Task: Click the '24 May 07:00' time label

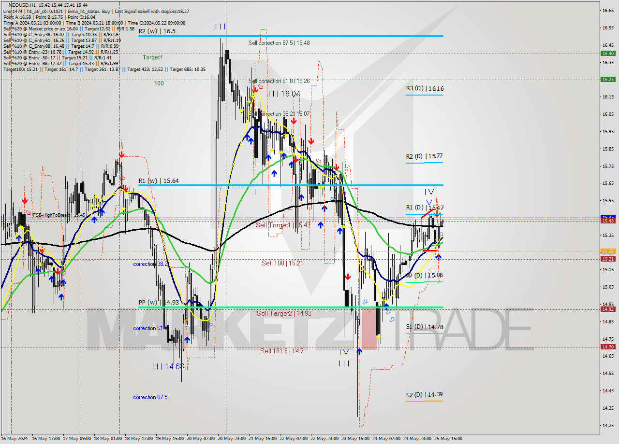Action: pyautogui.click(x=386, y=439)
